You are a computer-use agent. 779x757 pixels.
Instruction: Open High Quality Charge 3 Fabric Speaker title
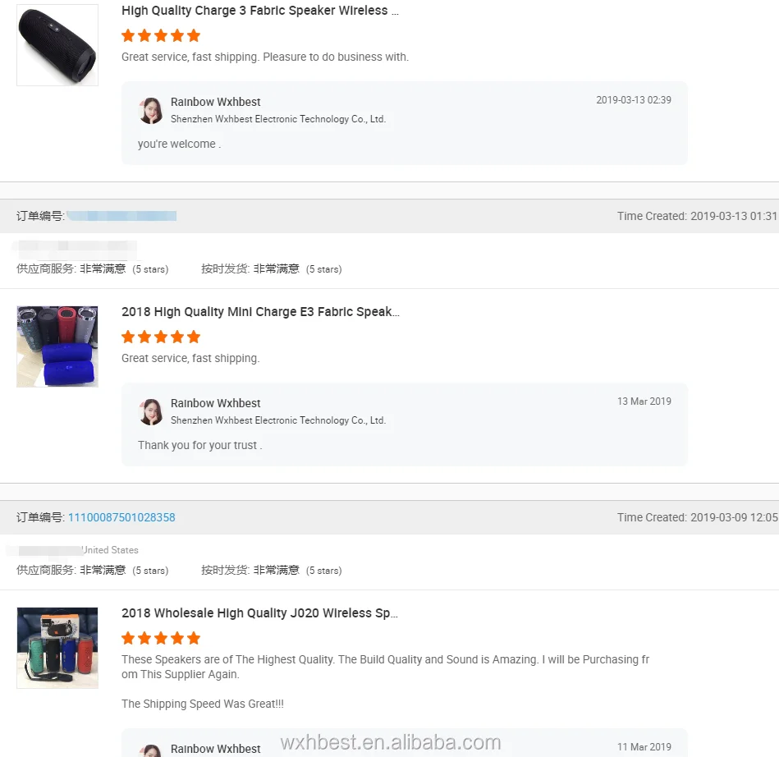(x=260, y=11)
